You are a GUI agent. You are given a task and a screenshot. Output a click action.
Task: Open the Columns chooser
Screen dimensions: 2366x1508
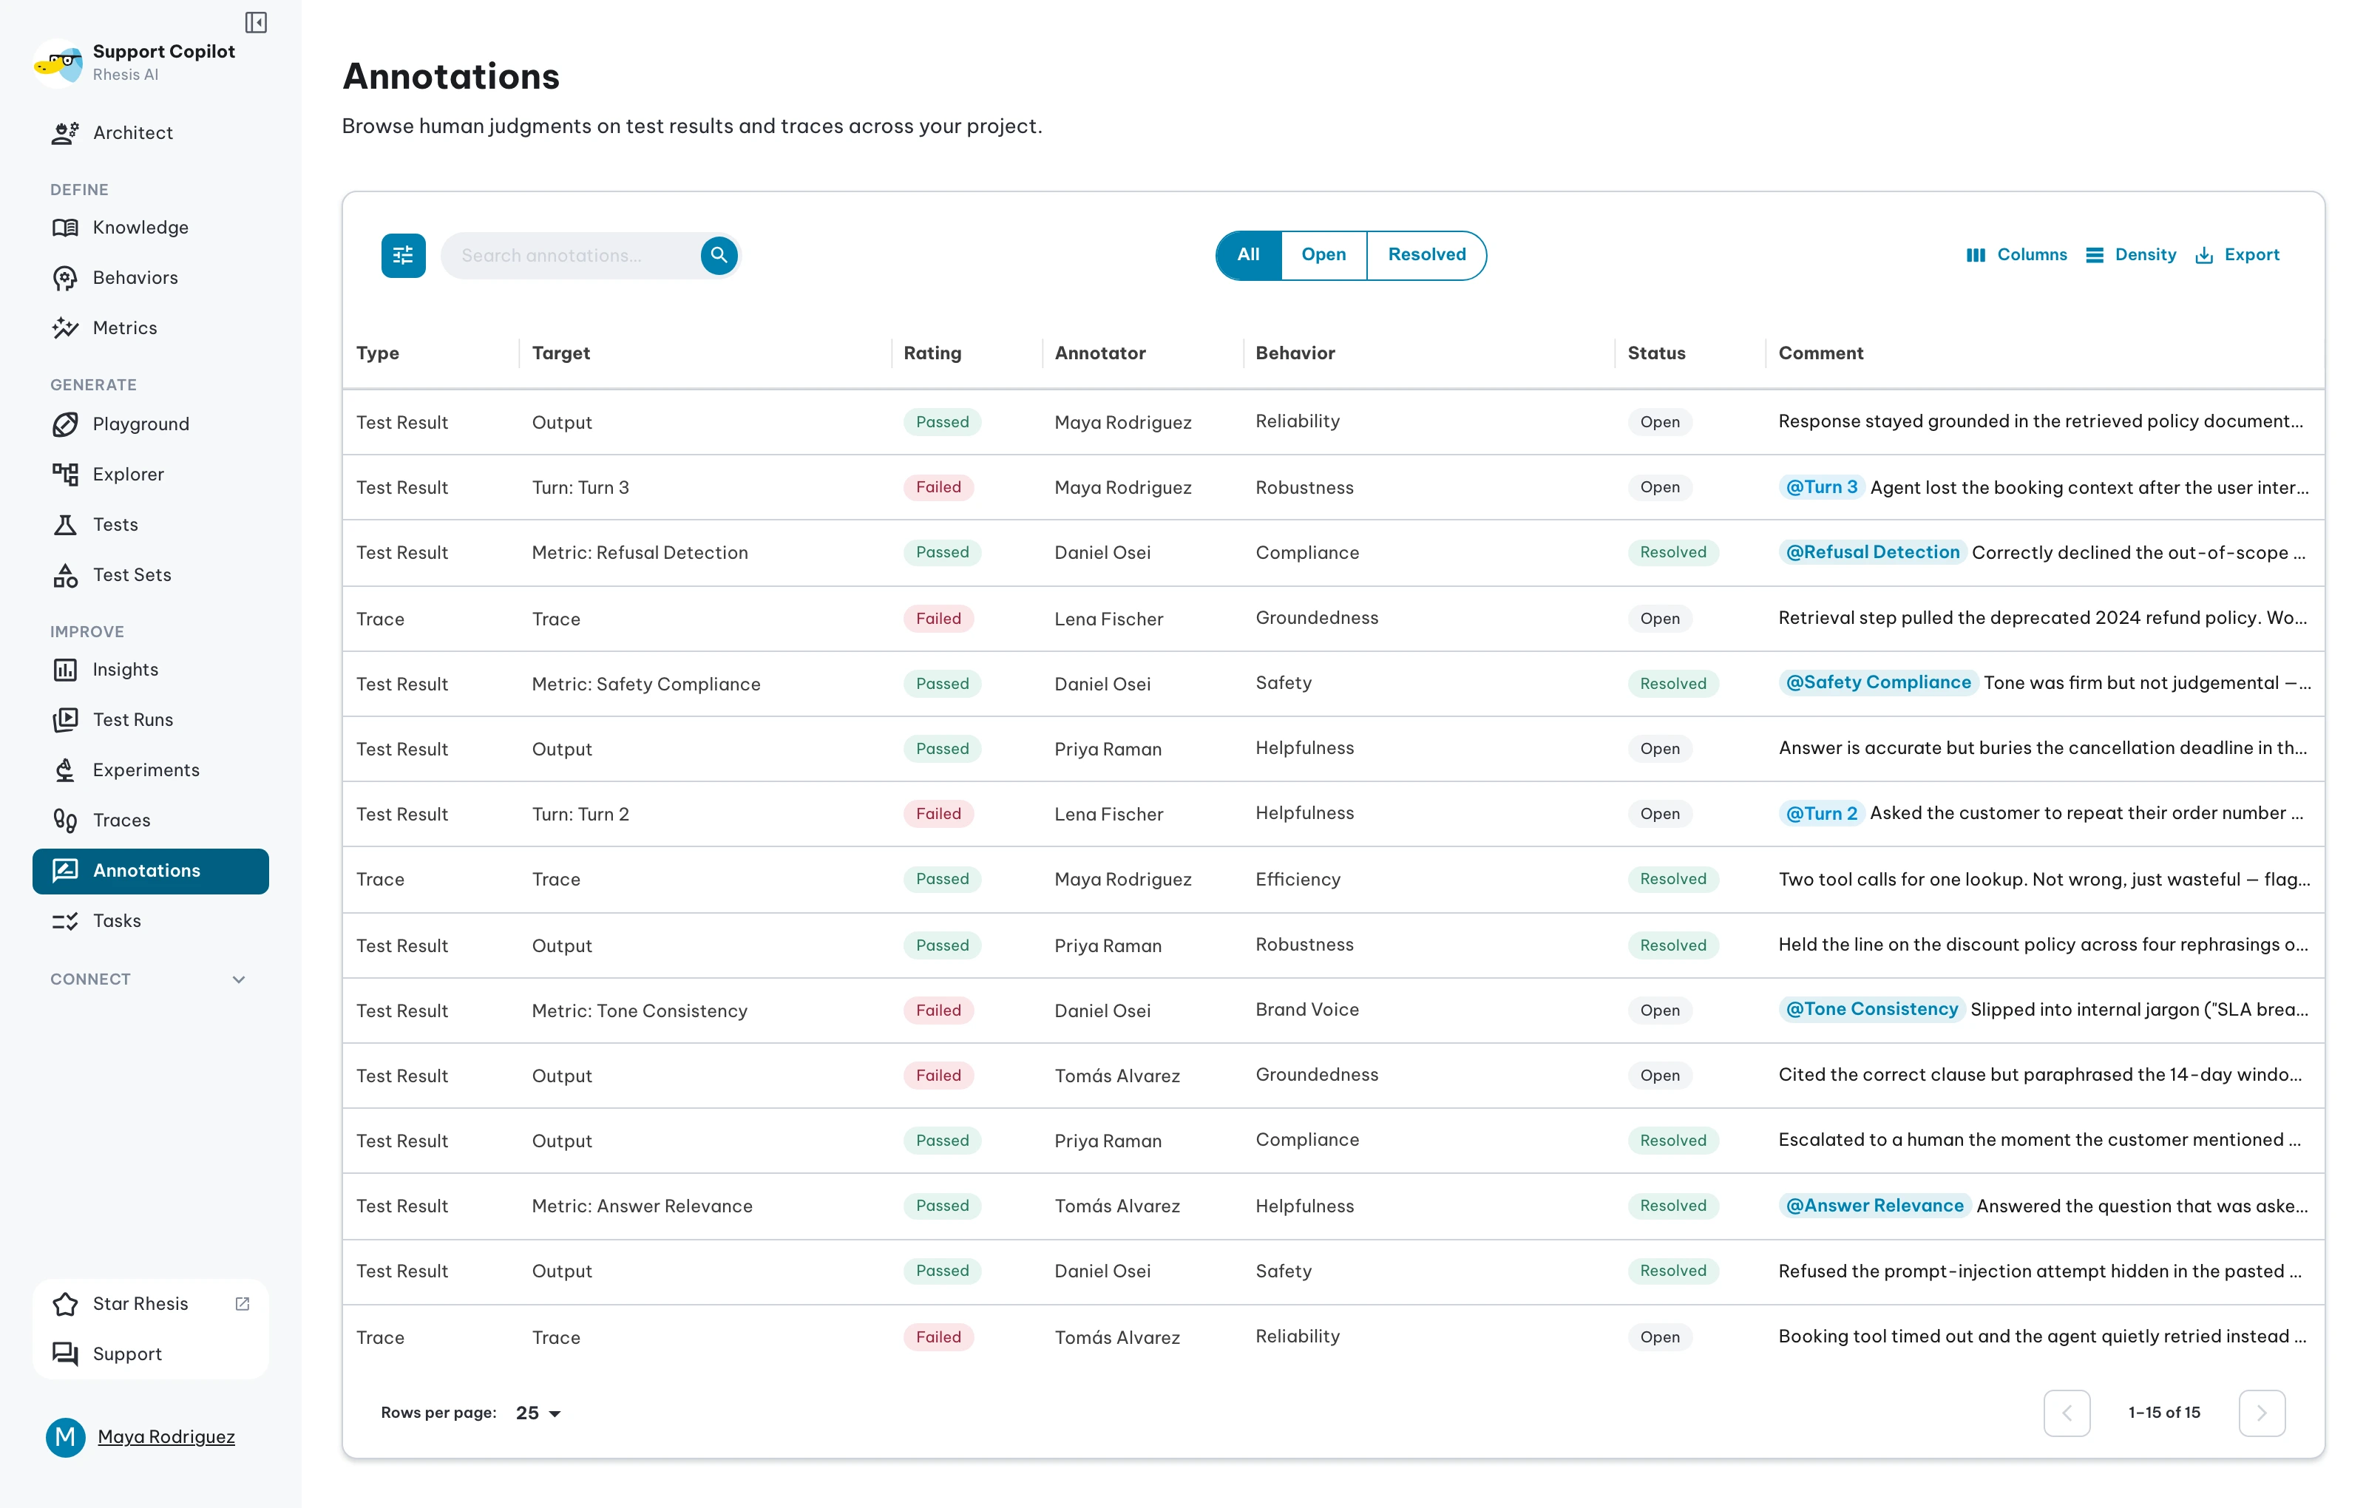click(2017, 256)
